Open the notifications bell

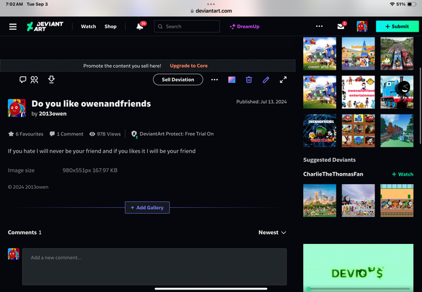[140, 26]
